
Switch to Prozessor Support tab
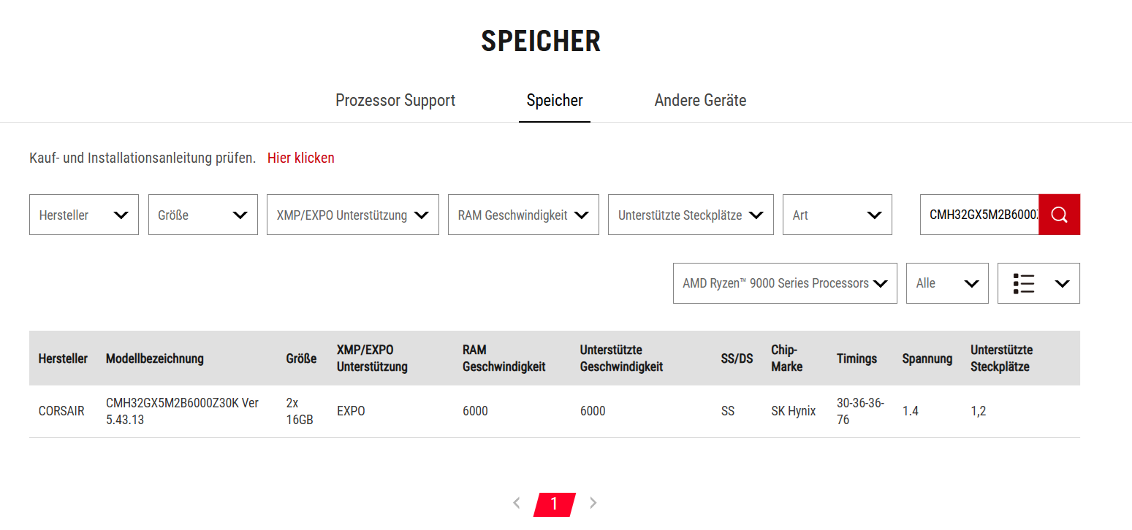pyautogui.click(x=395, y=101)
